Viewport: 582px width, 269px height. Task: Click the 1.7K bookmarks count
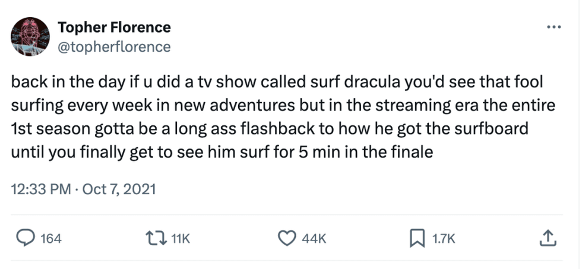pos(444,239)
